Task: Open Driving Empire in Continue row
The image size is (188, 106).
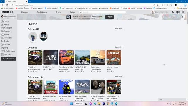Action: point(35,57)
